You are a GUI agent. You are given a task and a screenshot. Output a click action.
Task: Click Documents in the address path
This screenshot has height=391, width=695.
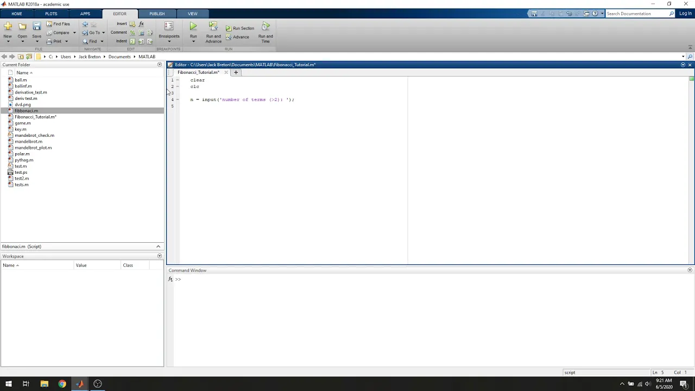pyautogui.click(x=119, y=56)
